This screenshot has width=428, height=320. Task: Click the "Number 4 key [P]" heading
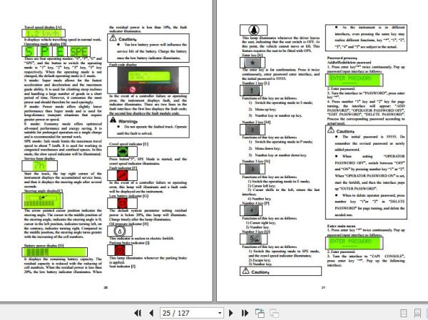point(255,203)
